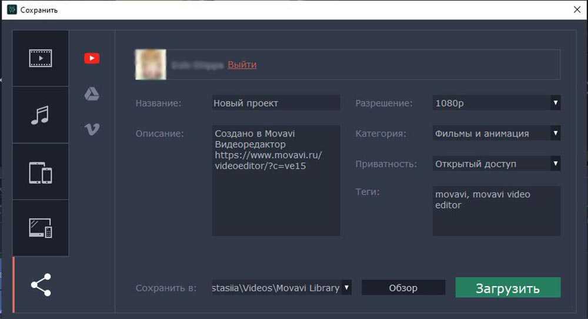
Task: Choose Vimeo as upload service
Action: tap(92, 130)
